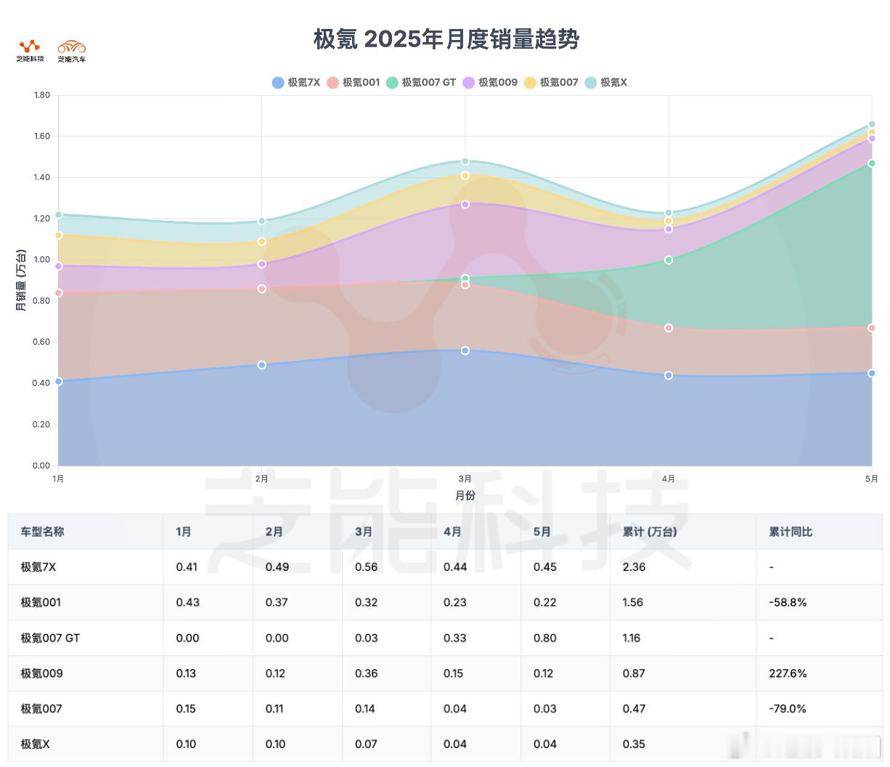Select the purple 极氪009 point at 3月
Screen dimensions: 890x767
tap(465, 204)
